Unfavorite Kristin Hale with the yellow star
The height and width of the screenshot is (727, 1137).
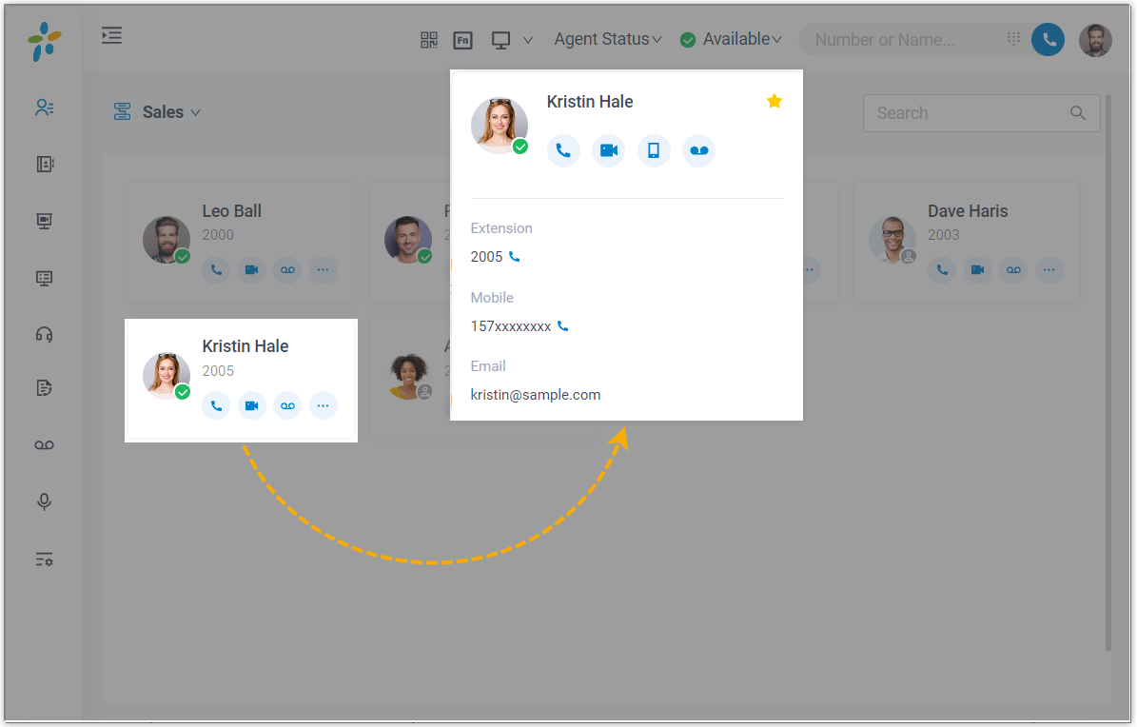tap(774, 101)
